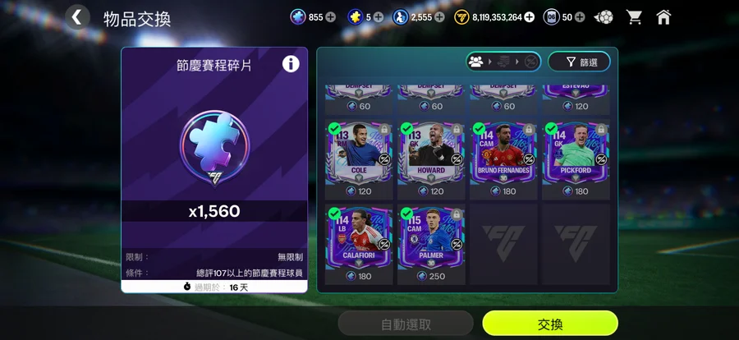Go back using the arrow button
Screen dimensions: 739x340
click(x=77, y=18)
